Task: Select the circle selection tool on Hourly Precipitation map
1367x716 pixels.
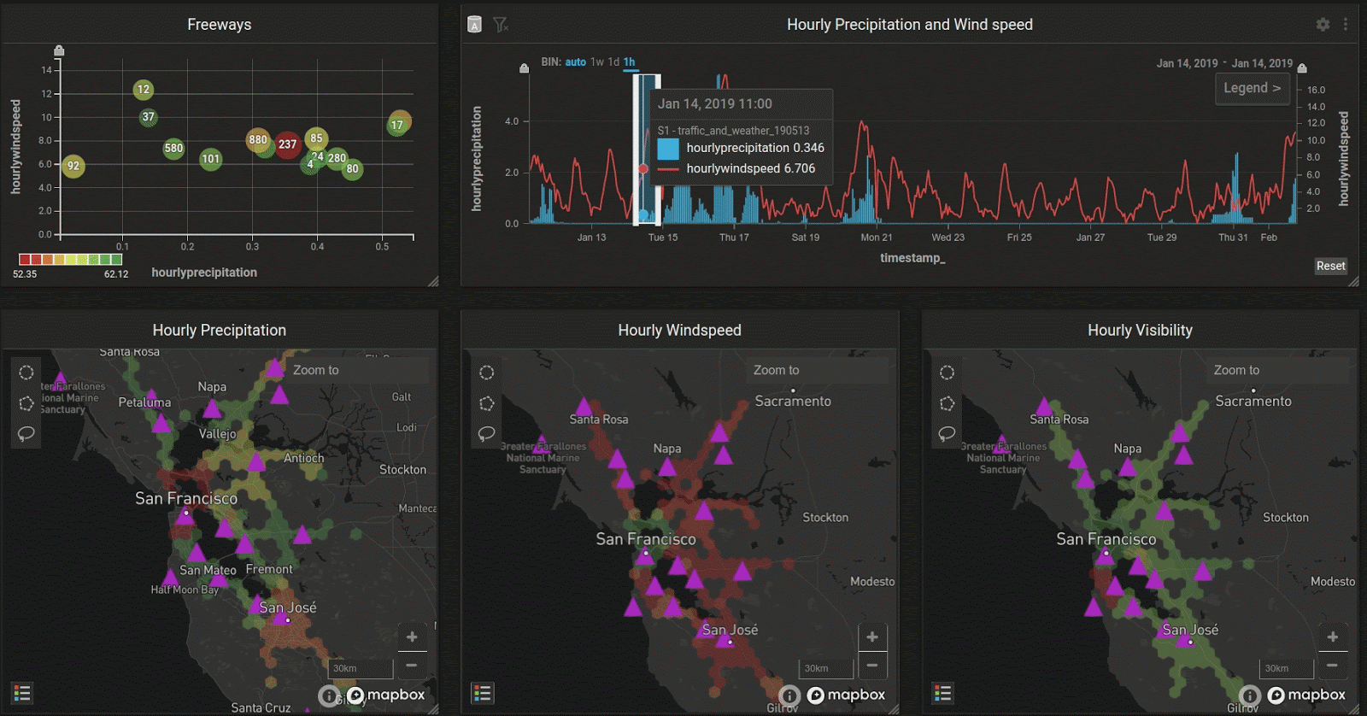Action: pos(26,373)
